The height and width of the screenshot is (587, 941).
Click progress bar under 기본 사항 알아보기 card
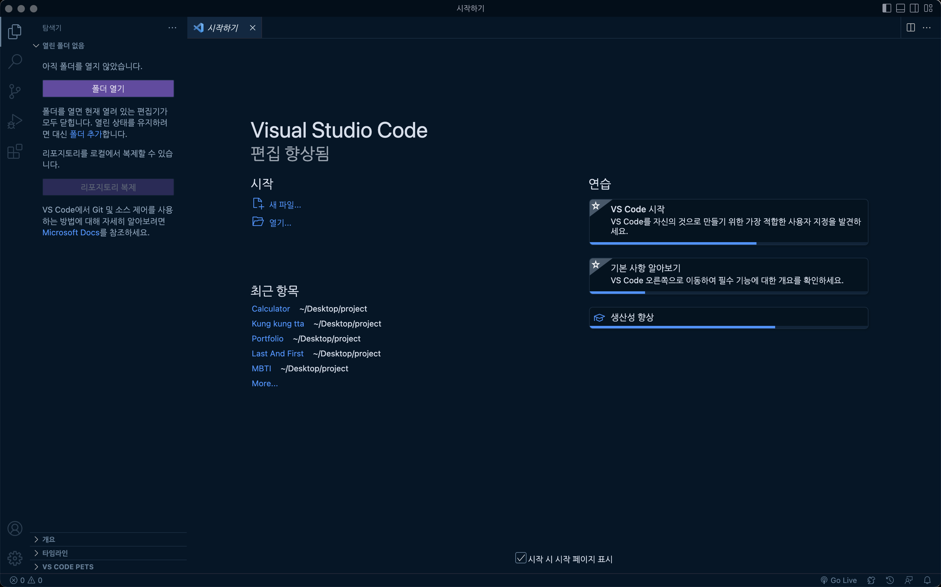click(728, 292)
